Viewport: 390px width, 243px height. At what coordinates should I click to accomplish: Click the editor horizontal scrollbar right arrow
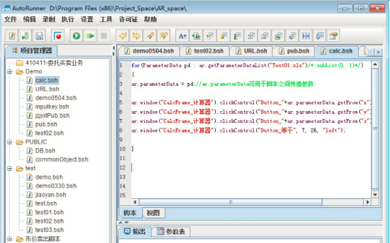(367, 202)
